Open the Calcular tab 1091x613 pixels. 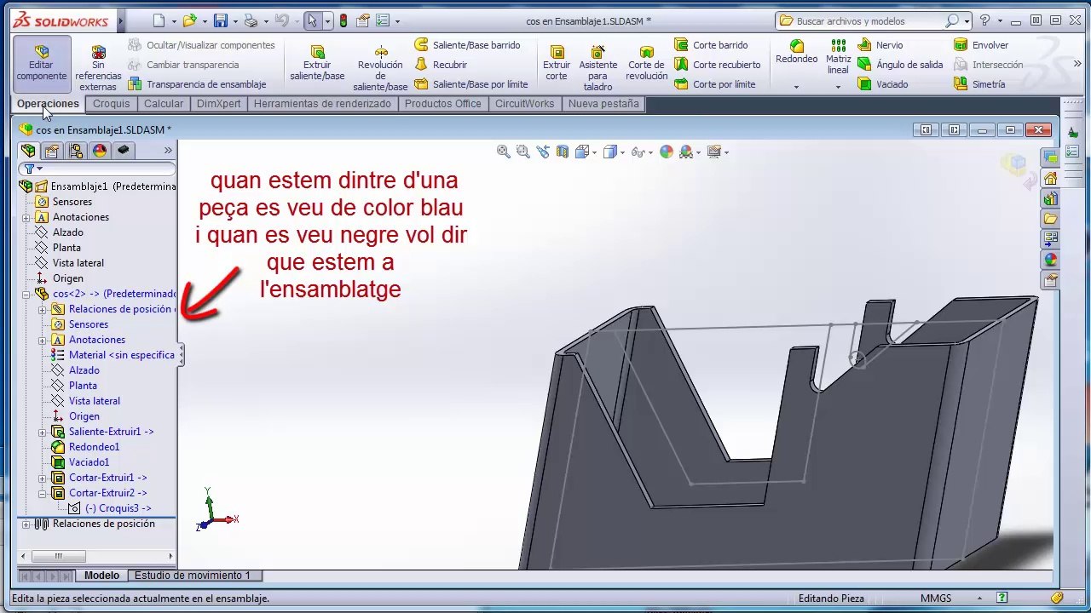tap(164, 104)
